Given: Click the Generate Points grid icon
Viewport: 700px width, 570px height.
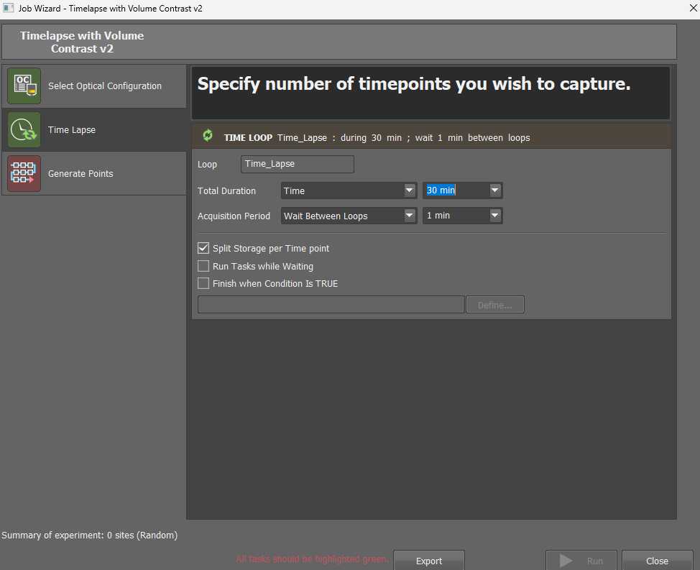Looking at the screenshot, I should [x=24, y=173].
